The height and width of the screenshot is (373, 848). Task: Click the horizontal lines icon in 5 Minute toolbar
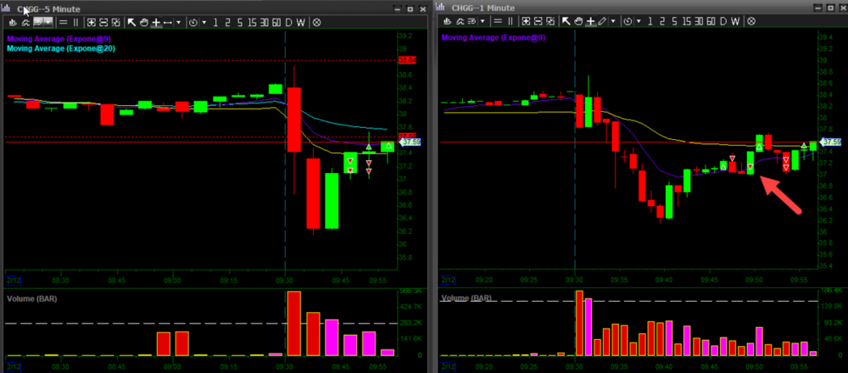point(63,21)
